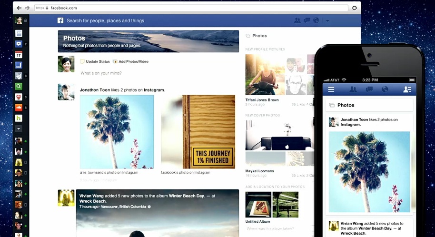This screenshot has height=237, width=435.
Task: Open friend requests icon in desktop header
Action: click(x=297, y=20)
